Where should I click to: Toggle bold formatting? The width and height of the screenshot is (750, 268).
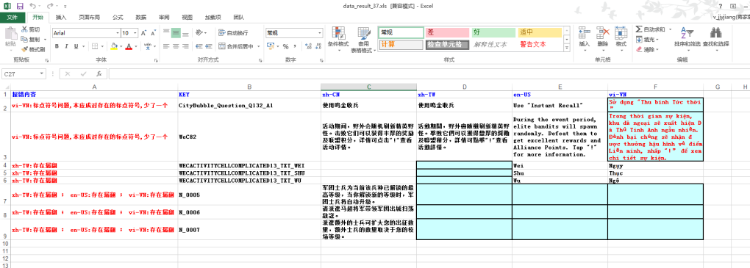[57, 46]
